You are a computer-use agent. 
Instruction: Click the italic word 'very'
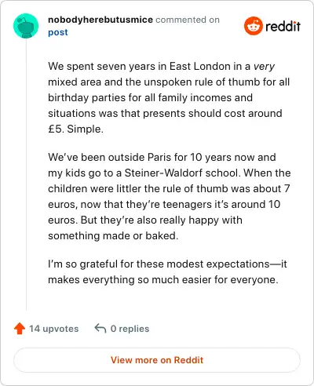[x=264, y=67]
